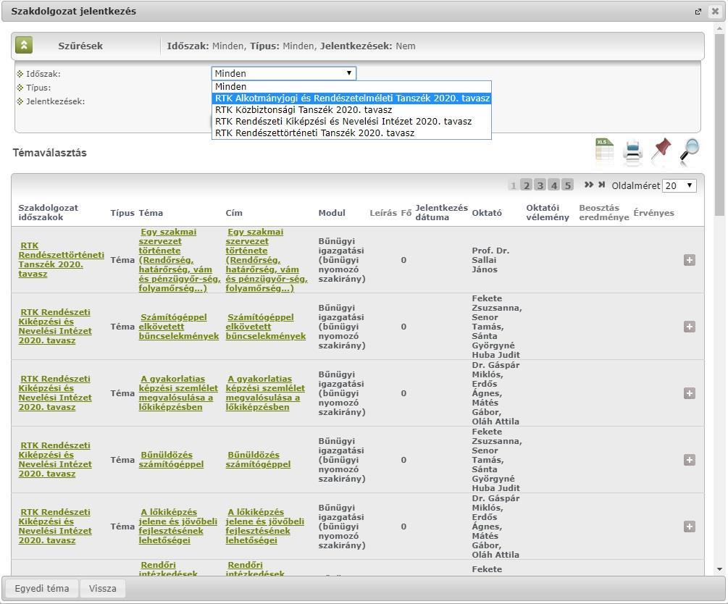Expand options for first Számítógéppel elkövetett bűncselekmények row
This screenshot has height=604, width=728.
point(690,327)
